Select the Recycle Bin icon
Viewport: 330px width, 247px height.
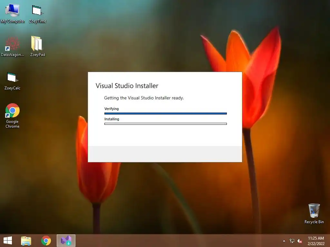point(314,214)
